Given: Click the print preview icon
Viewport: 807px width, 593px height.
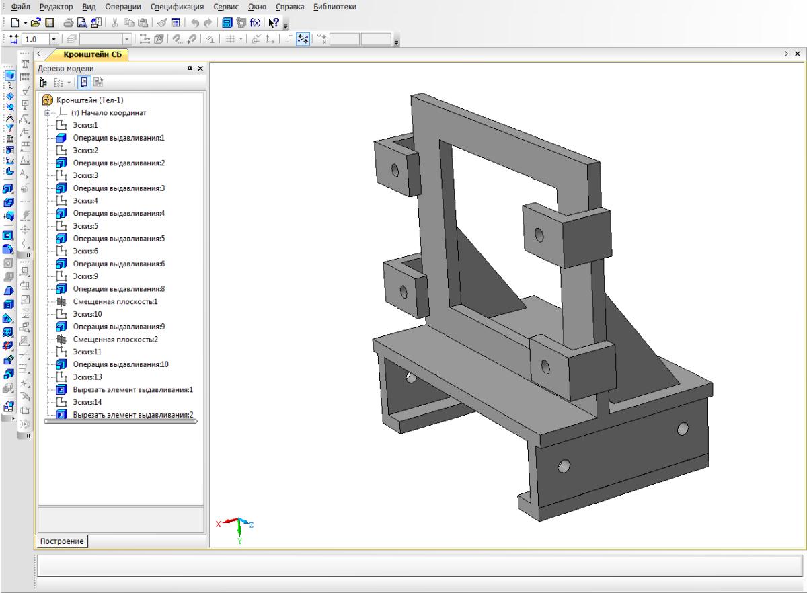Looking at the screenshot, I should click(83, 23).
